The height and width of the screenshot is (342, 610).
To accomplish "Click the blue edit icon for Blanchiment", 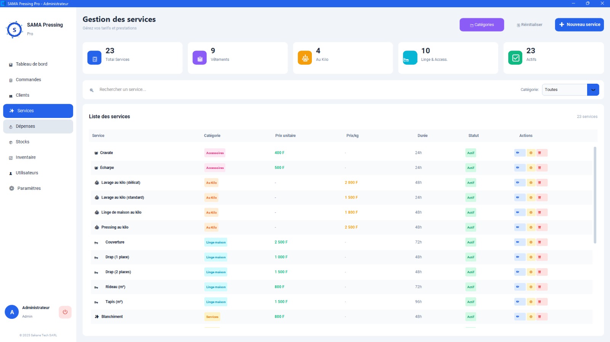I will pyautogui.click(x=520, y=317).
